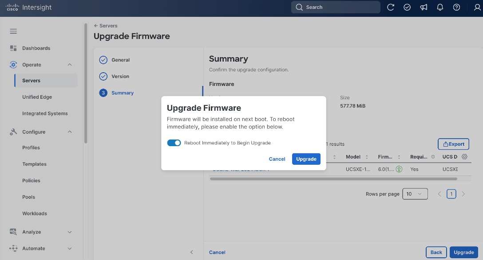Cancel the Upgrade Firmware dialog
The width and height of the screenshot is (483, 260).
[277, 159]
